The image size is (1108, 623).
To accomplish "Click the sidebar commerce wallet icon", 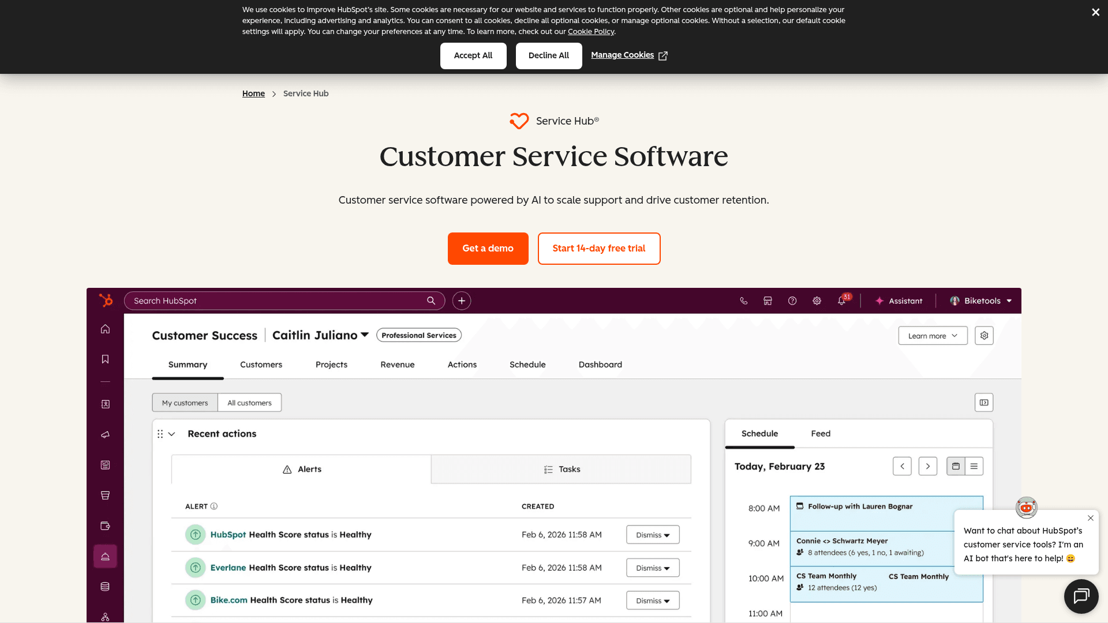I will point(105,526).
